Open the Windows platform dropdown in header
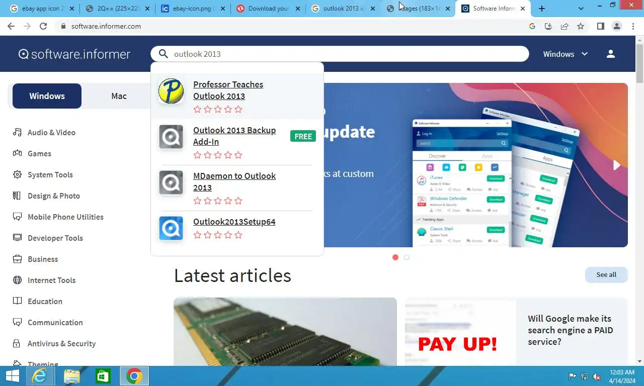The height and width of the screenshot is (386, 644). tap(566, 54)
